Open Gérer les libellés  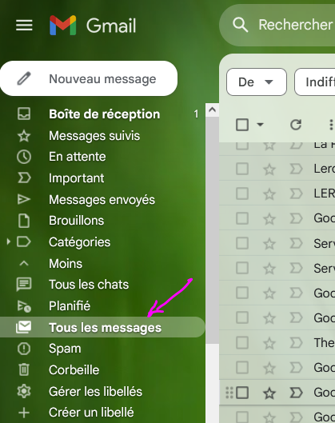pos(95,392)
